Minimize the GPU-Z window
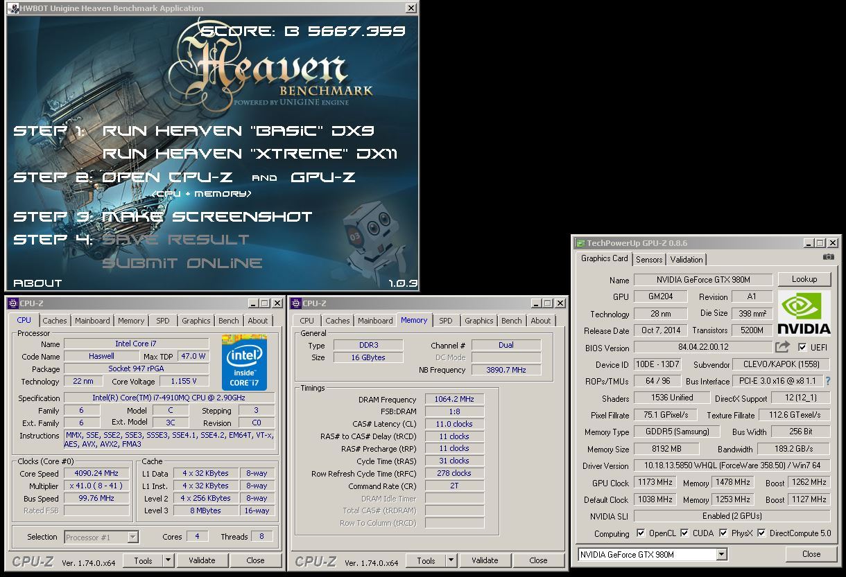846x577 pixels. (809, 243)
